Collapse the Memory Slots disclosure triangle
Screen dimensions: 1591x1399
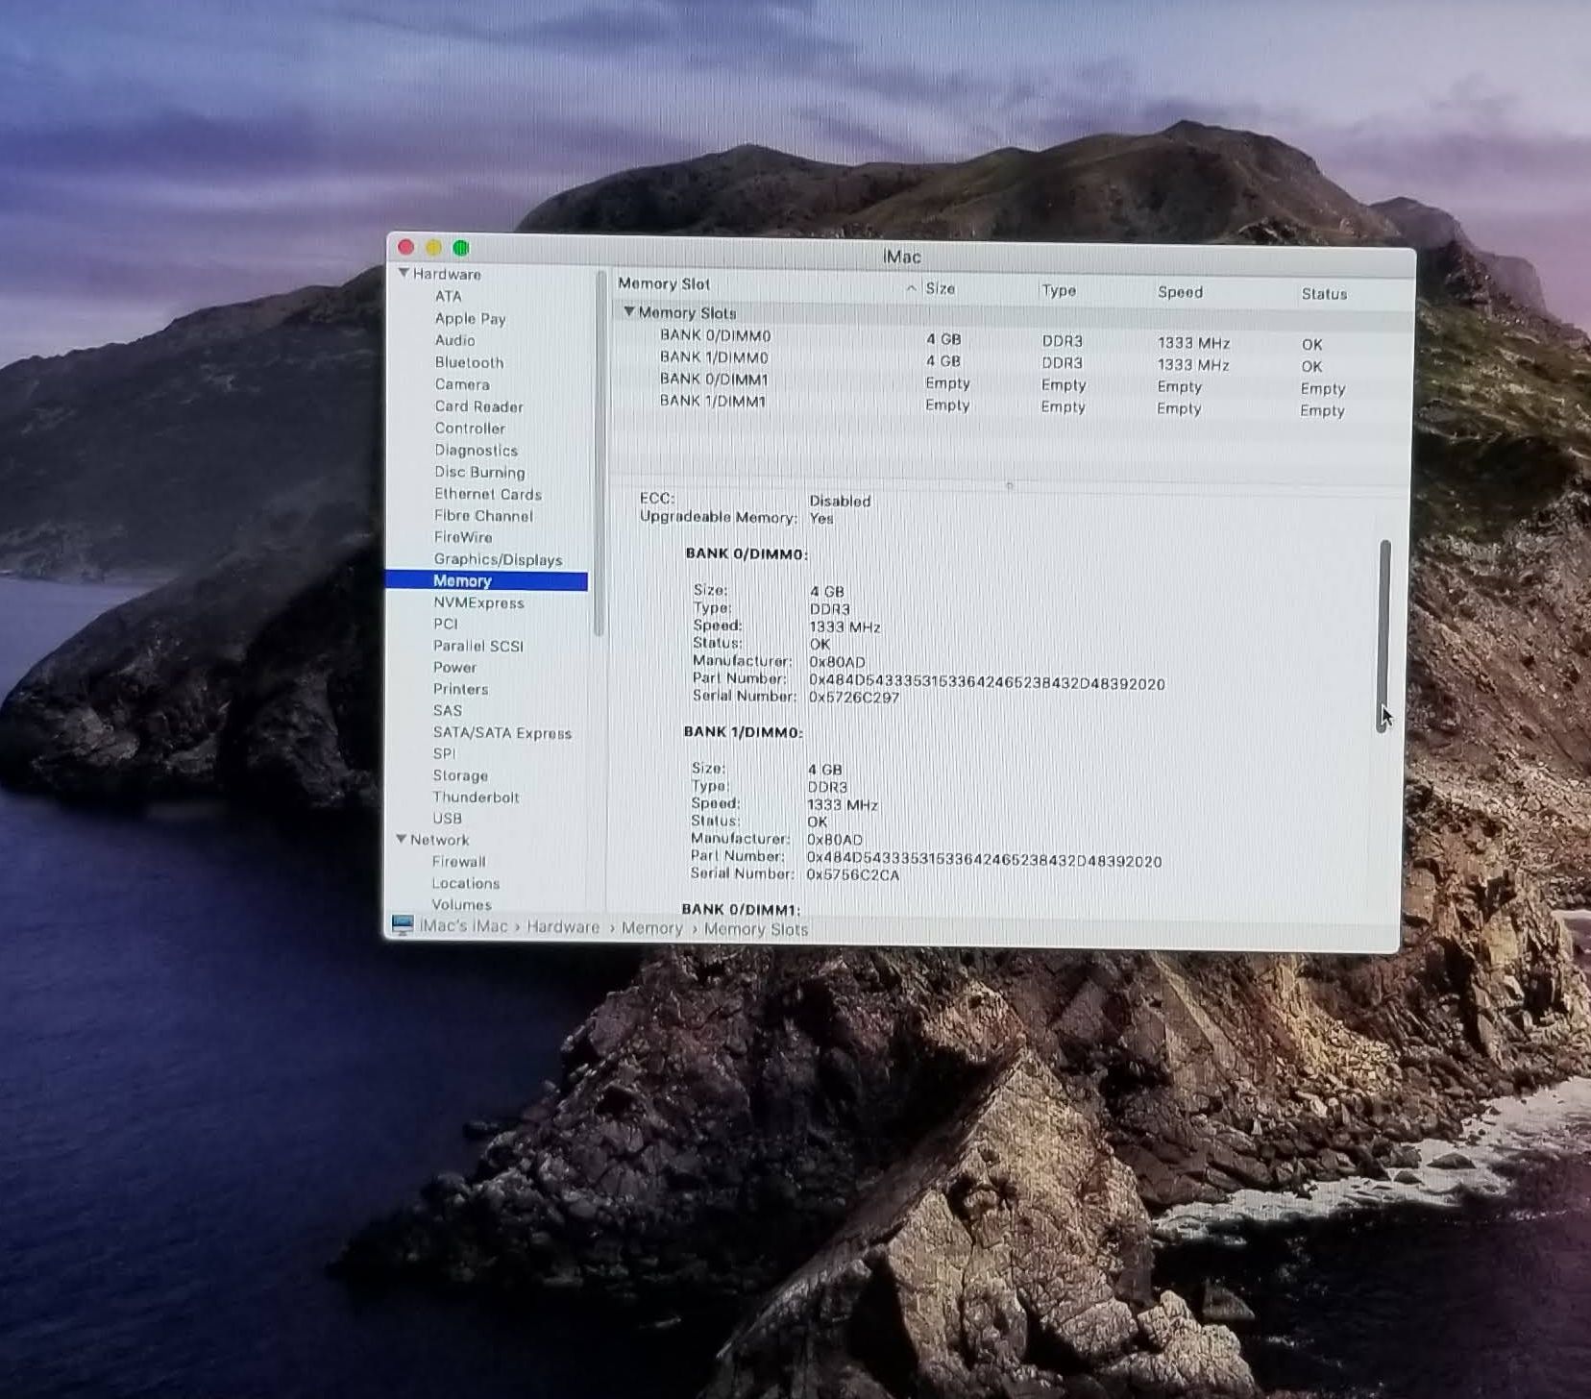(629, 311)
